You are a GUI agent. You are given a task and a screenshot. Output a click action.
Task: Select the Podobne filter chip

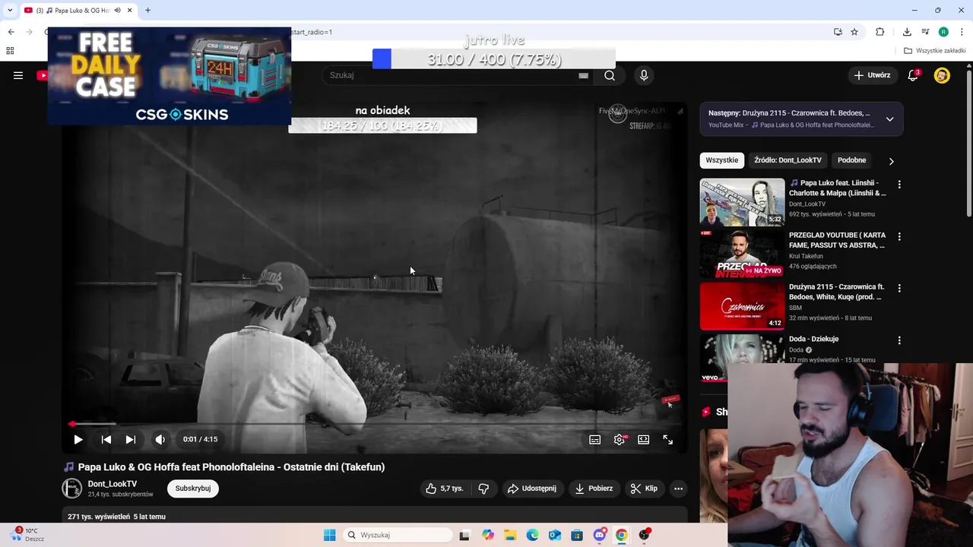(851, 160)
